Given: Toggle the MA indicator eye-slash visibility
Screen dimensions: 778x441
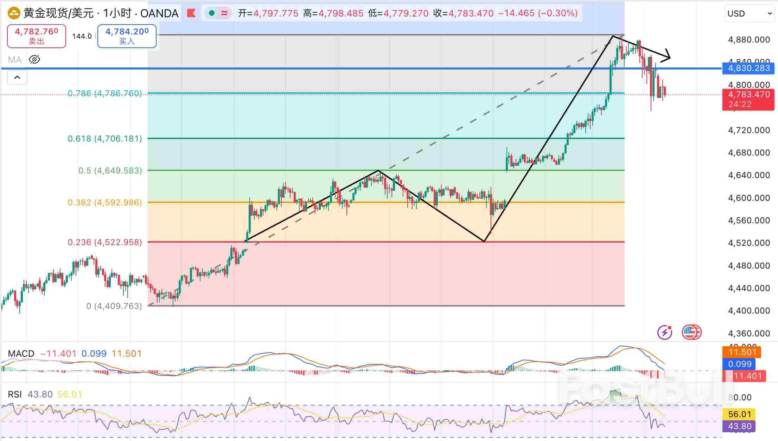Looking at the screenshot, I should 34,60.
